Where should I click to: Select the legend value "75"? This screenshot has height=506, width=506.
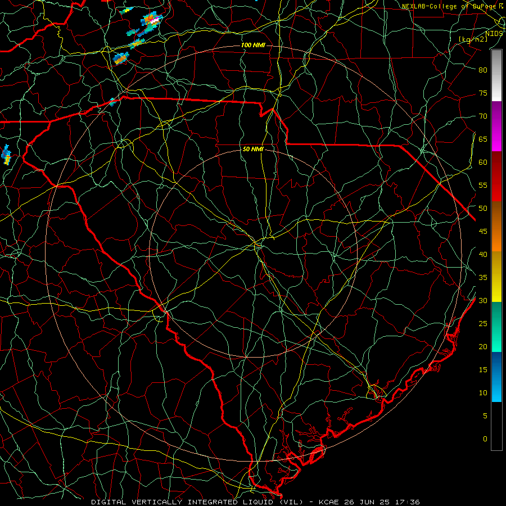click(x=483, y=93)
